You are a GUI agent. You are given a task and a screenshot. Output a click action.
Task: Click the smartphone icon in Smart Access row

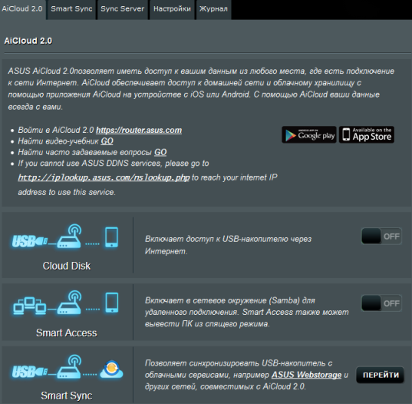112,303
